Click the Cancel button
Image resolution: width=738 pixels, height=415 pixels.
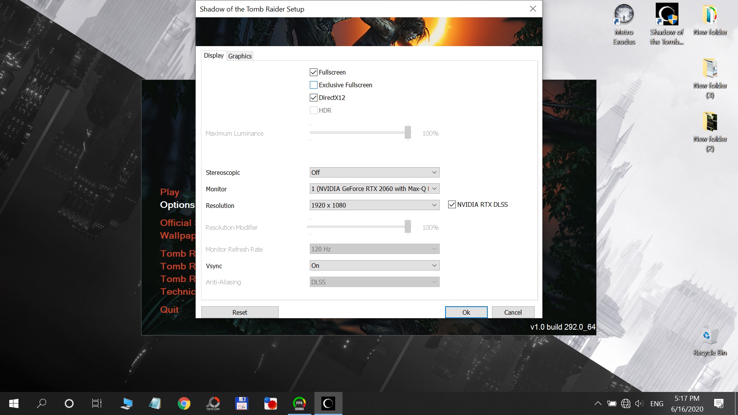[513, 312]
